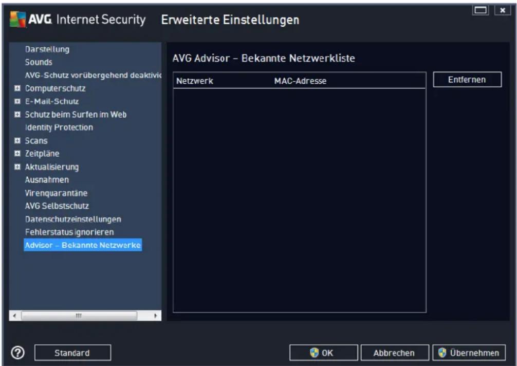
Task: Open AVG-Schutz vorübergehend deaktivieren entry
Action: [93, 75]
